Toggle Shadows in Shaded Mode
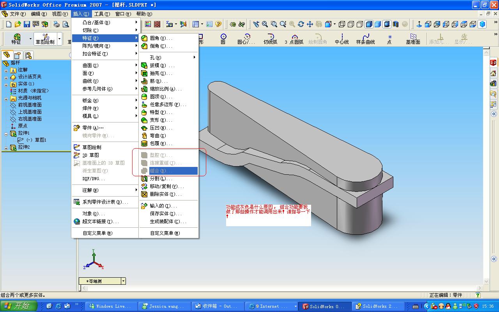 (x=387, y=24)
